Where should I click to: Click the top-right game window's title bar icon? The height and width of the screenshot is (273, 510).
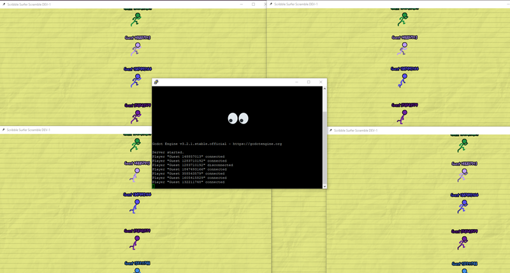tap(271, 4)
